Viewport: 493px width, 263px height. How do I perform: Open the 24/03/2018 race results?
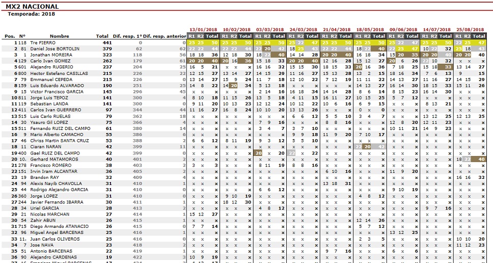pos(304,30)
